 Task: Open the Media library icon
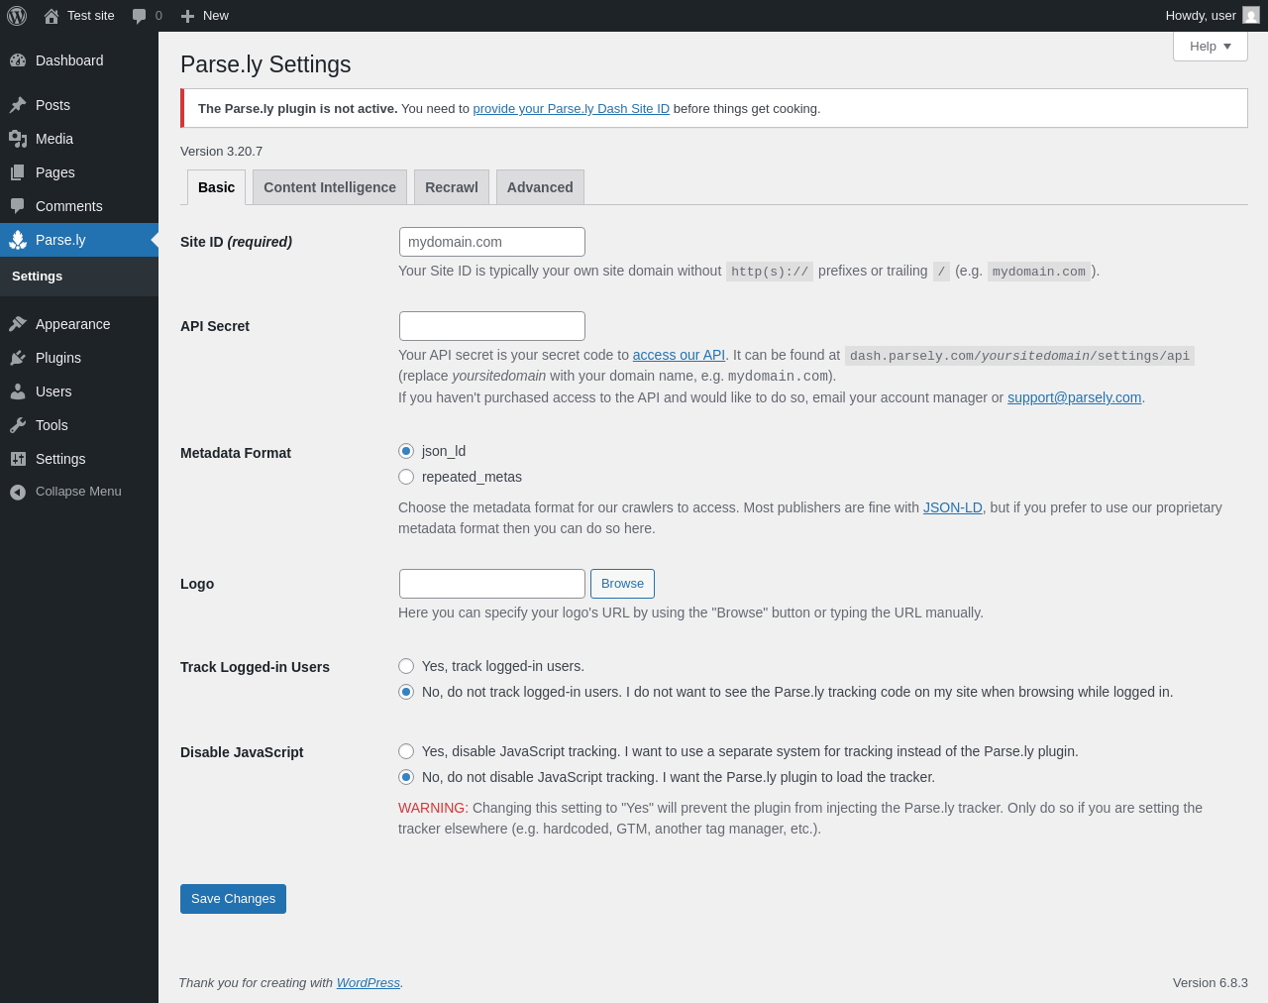coord(18,139)
